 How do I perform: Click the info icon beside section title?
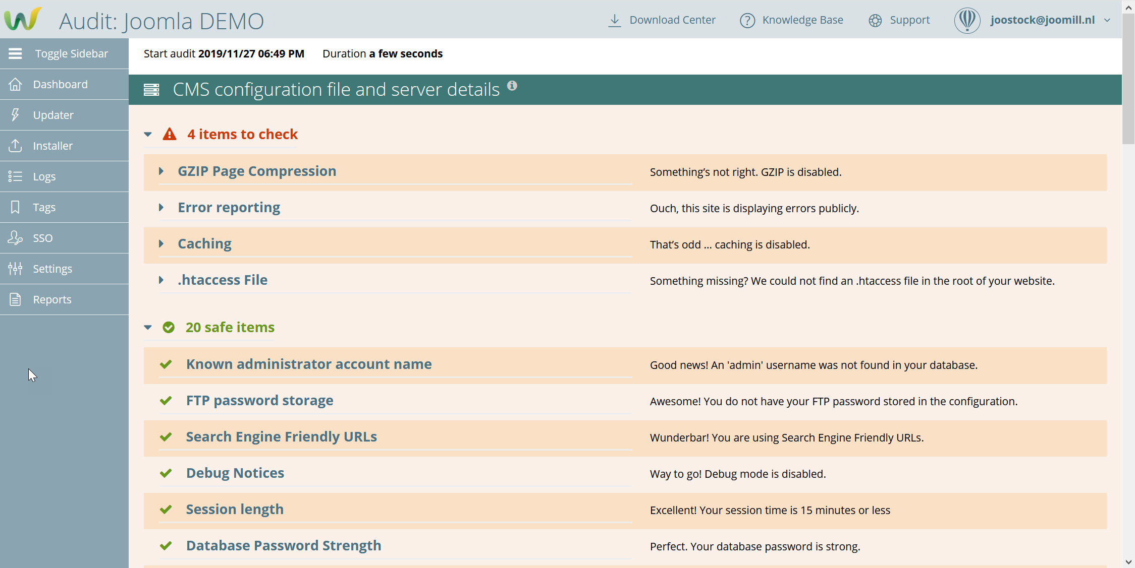click(x=512, y=86)
